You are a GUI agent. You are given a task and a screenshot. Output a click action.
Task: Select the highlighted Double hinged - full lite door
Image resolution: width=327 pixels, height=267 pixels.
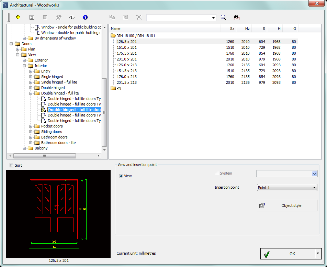click(x=74, y=110)
